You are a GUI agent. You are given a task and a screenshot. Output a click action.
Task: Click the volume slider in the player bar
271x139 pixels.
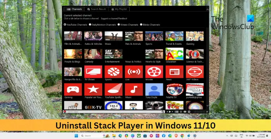click(199, 112)
